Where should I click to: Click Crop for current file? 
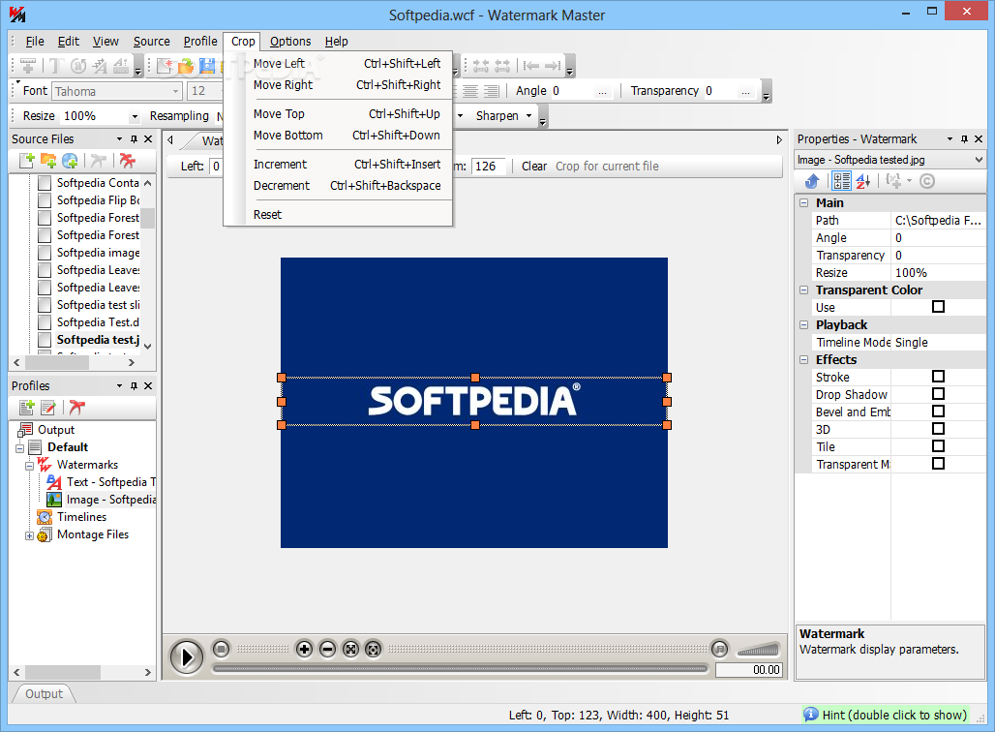(607, 167)
